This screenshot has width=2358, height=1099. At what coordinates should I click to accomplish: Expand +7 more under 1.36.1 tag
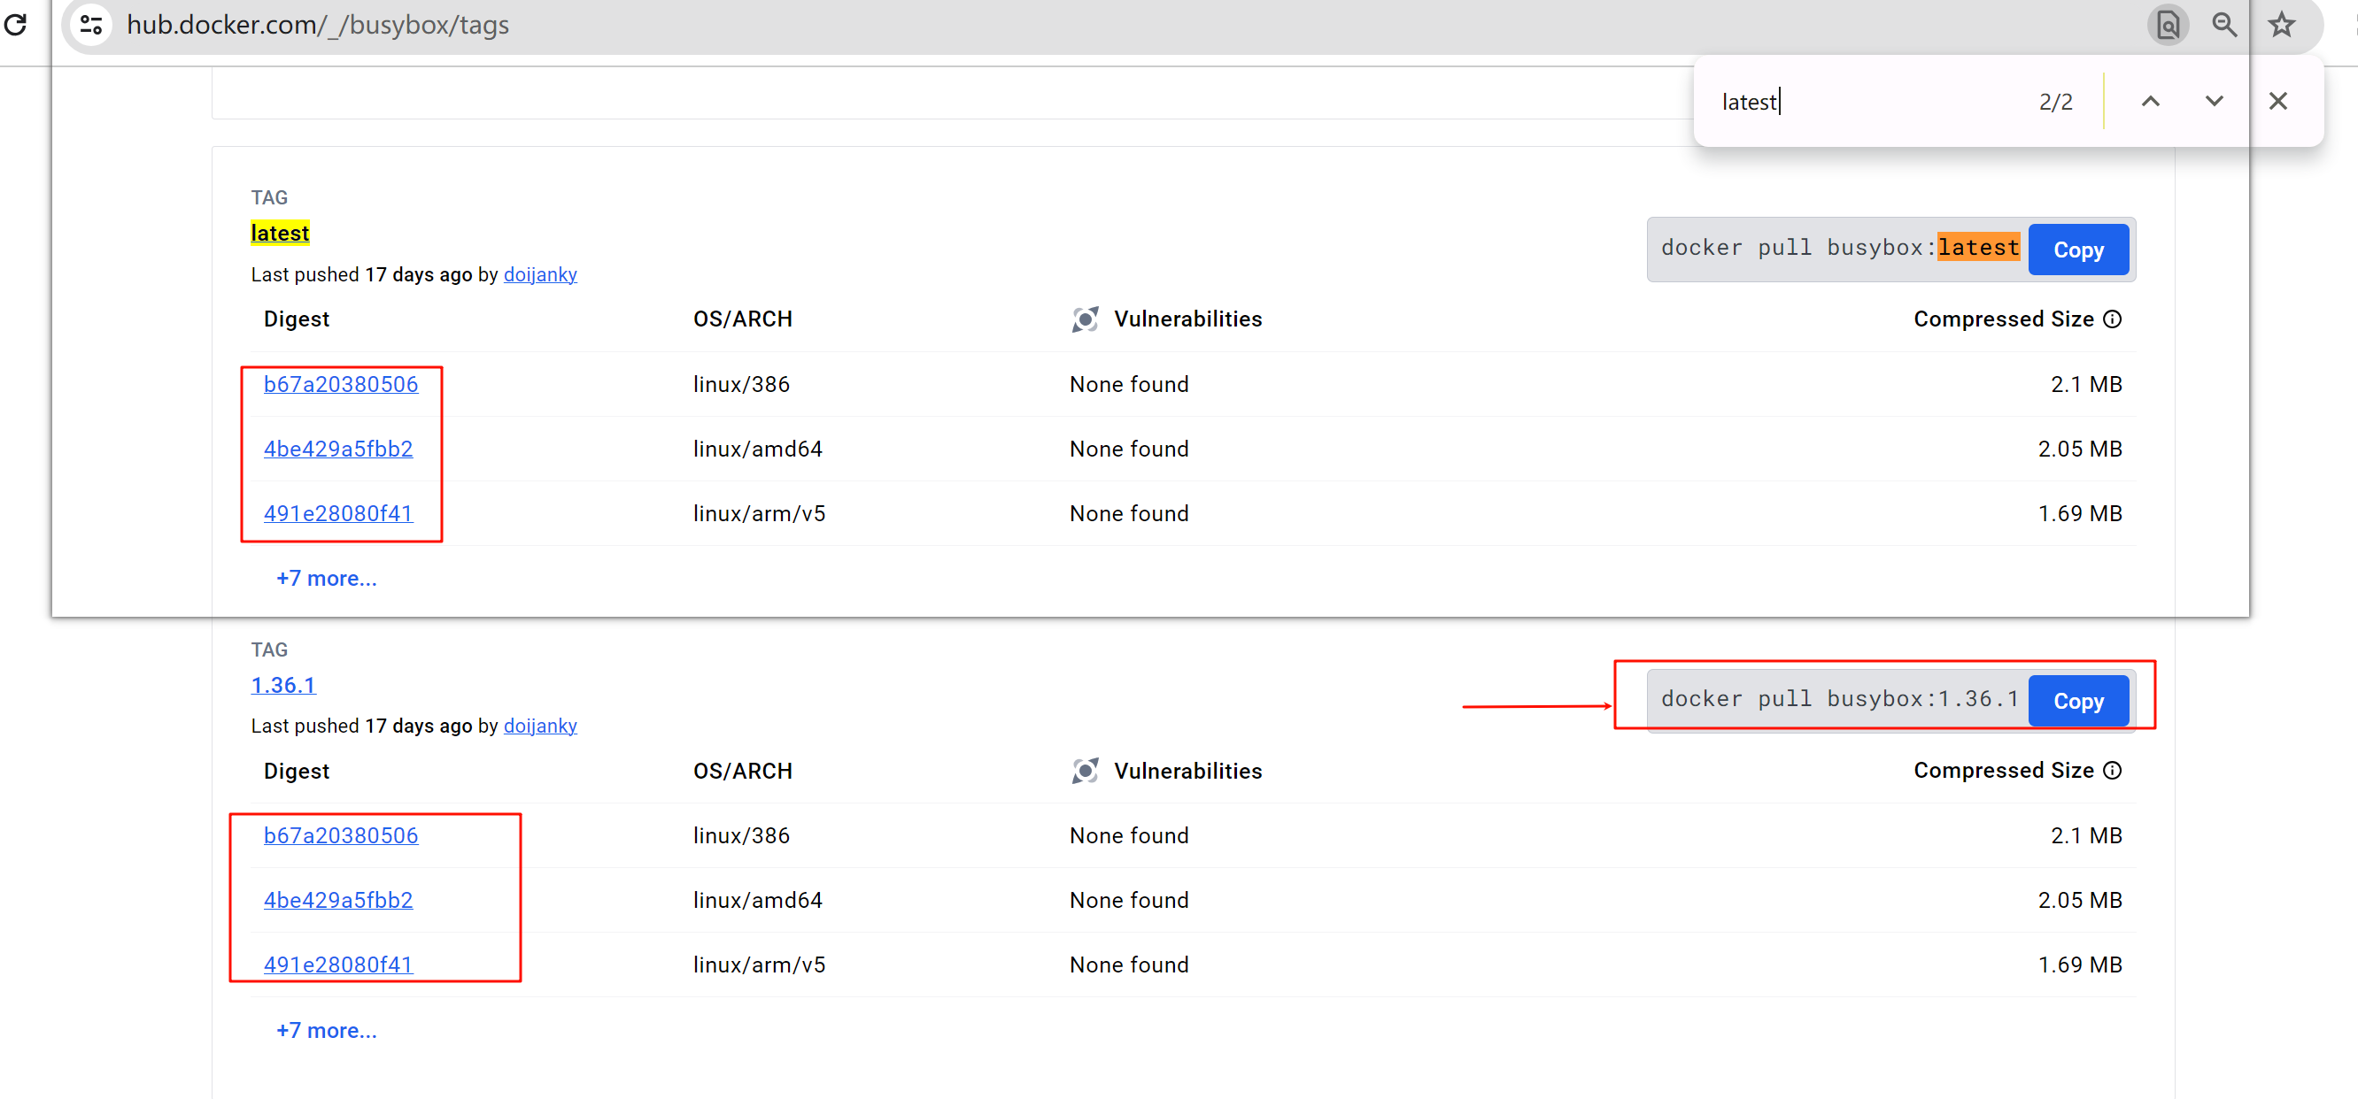(x=326, y=1029)
